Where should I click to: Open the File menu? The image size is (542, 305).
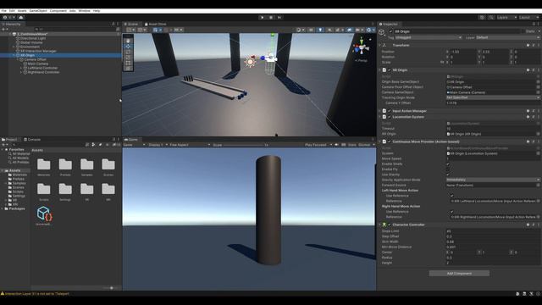(x=3, y=11)
